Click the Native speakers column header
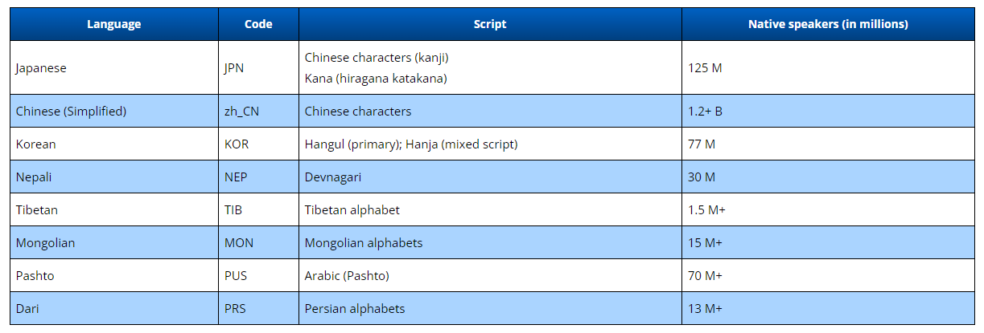 [x=828, y=24]
